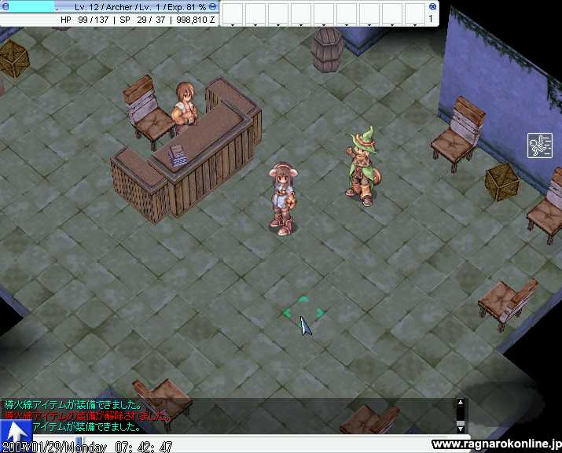Select the ninth empty hotkey slot
The height and width of the screenshot is (453, 562).
tap(415, 14)
